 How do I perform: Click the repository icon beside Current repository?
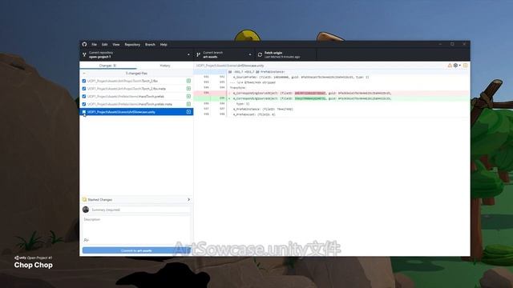[x=84, y=54]
